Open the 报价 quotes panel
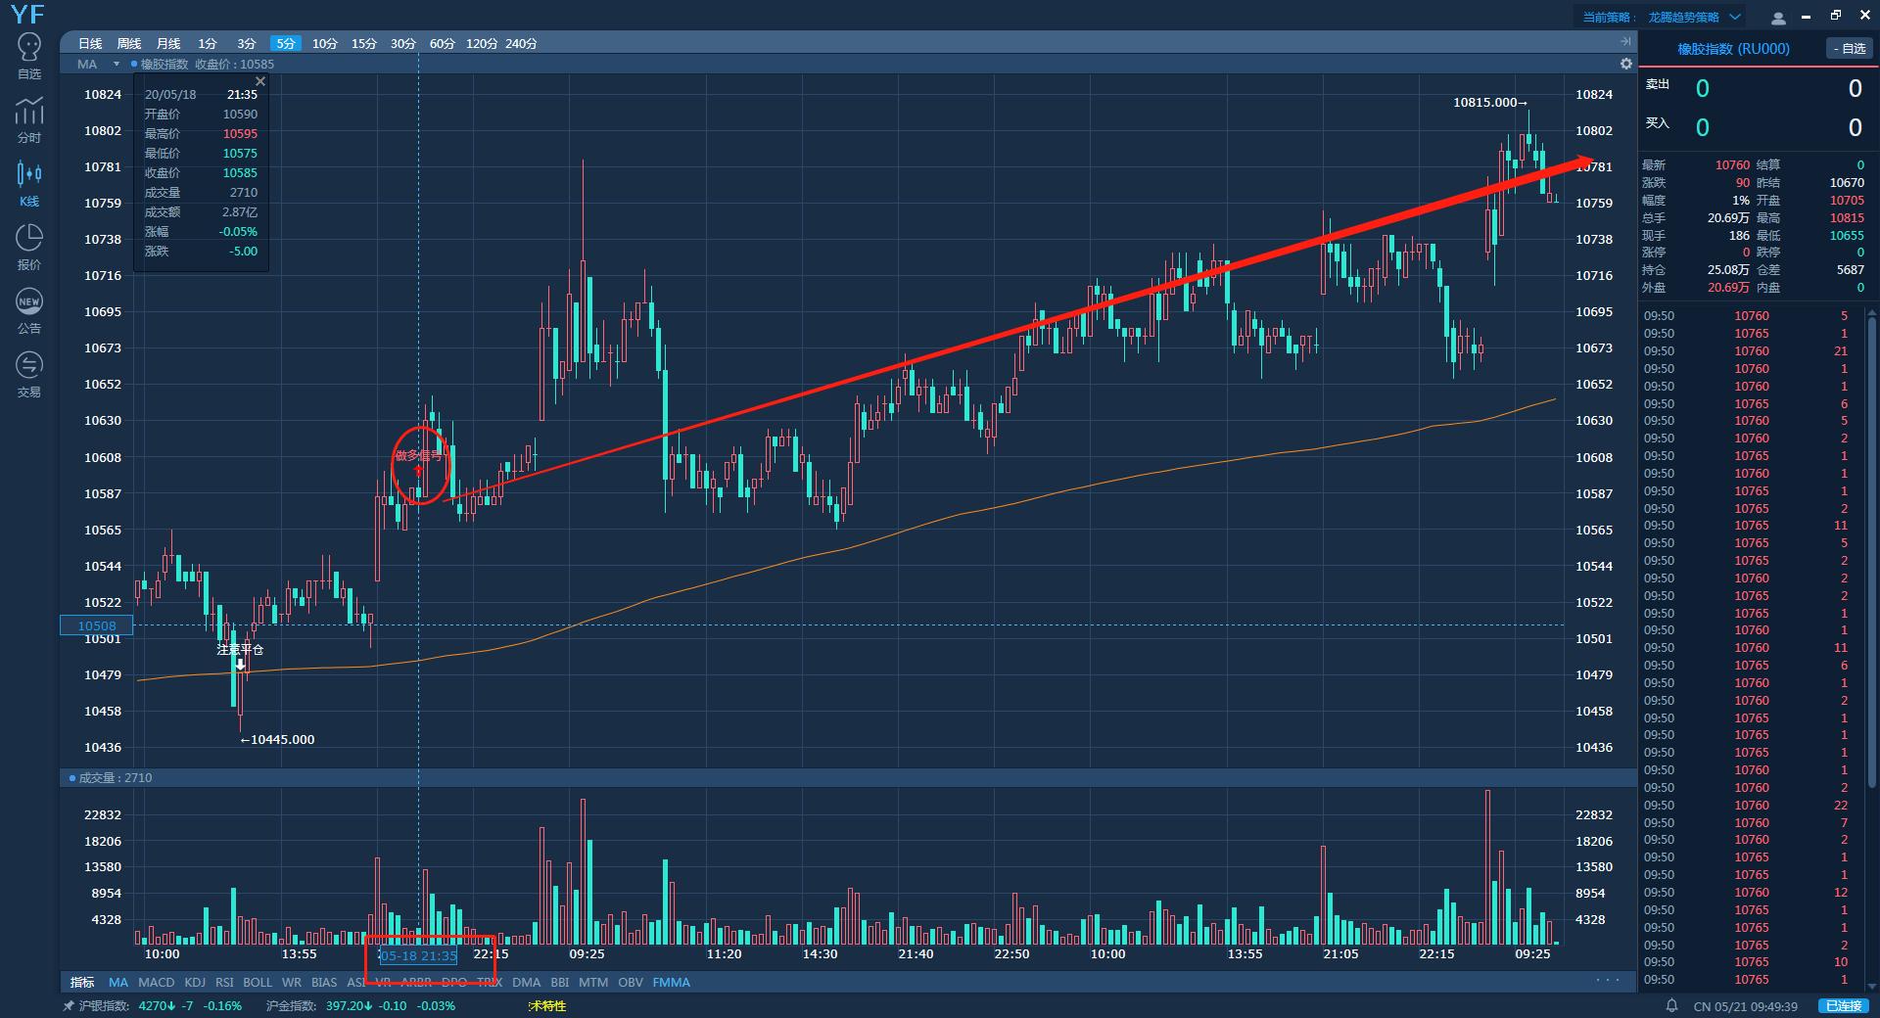Screen dimensions: 1880x1018 [x=29, y=247]
